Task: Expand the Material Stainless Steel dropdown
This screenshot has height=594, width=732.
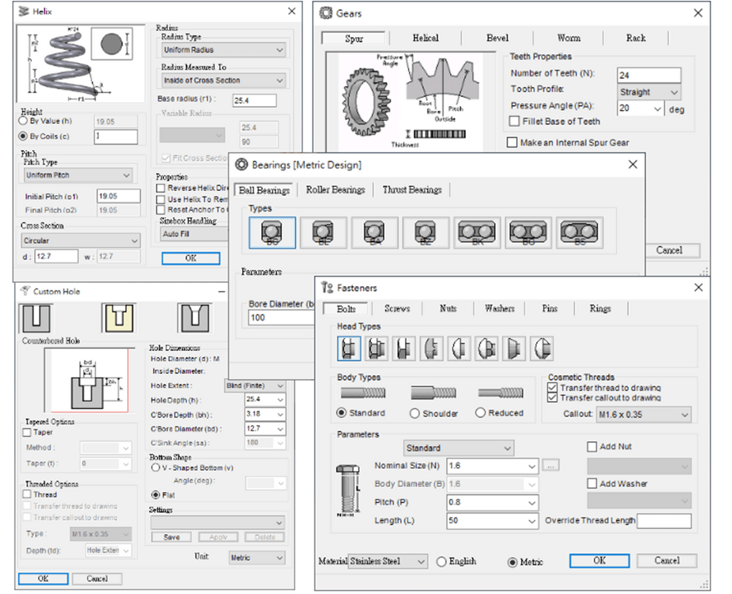Action: pos(388,561)
